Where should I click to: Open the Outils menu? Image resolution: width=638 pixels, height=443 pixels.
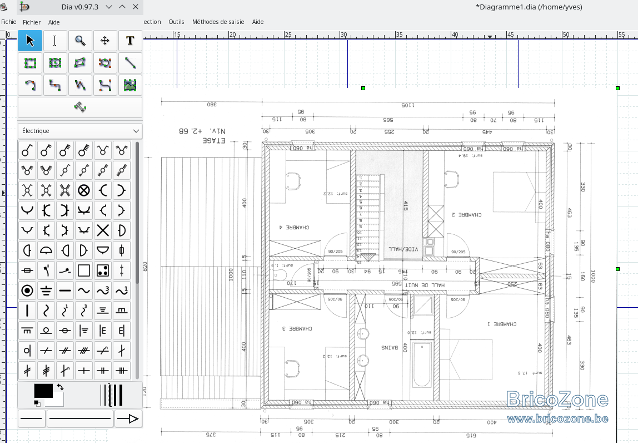[x=176, y=22]
